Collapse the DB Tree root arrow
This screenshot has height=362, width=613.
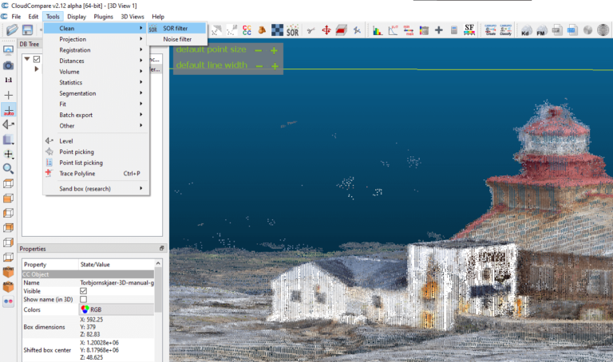point(27,59)
